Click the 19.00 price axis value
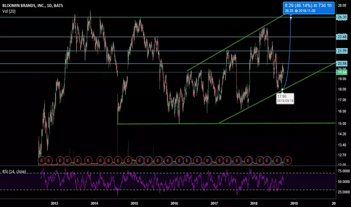351x207 pixels. (x=342, y=79)
